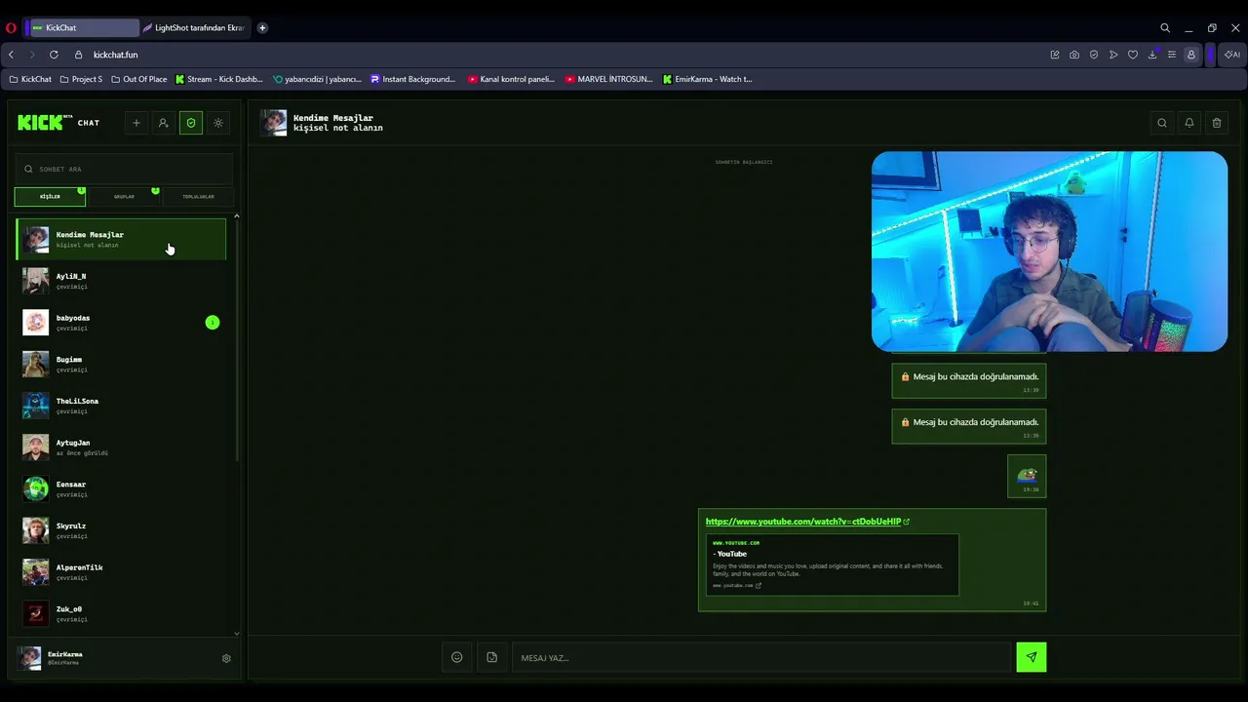Click the Kick Chat logo
Viewport: 1248px width, 702px height.
[58, 122]
